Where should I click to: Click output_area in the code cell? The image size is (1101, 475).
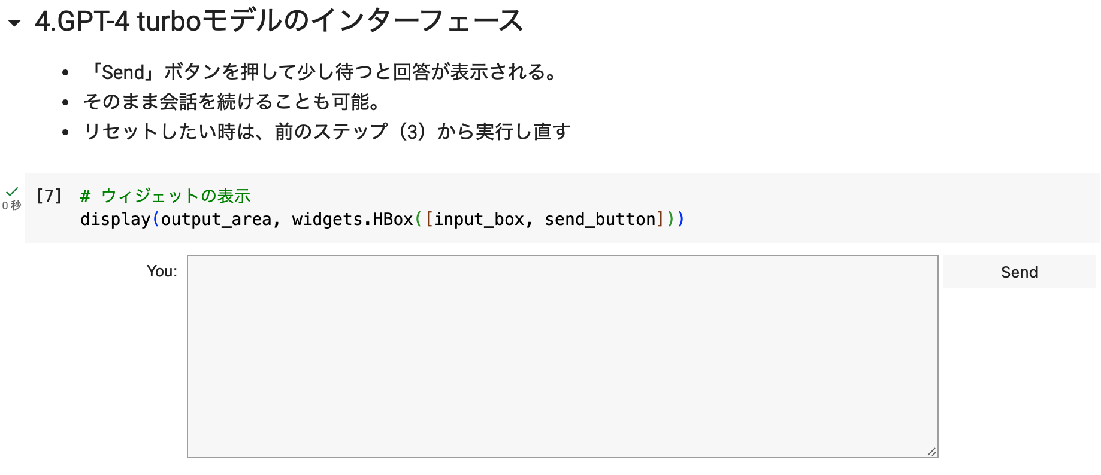point(216,220)
